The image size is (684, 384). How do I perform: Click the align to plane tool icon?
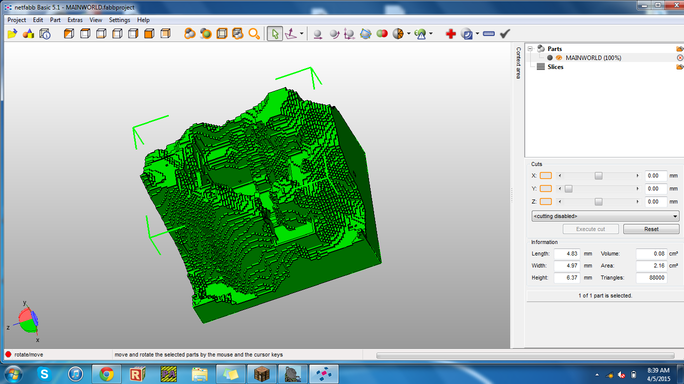pyautogui.click(x=291, y=33)
